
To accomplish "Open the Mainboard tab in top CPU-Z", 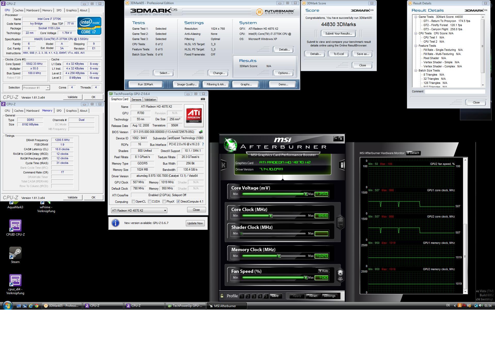I will click(x=33, y=10).
